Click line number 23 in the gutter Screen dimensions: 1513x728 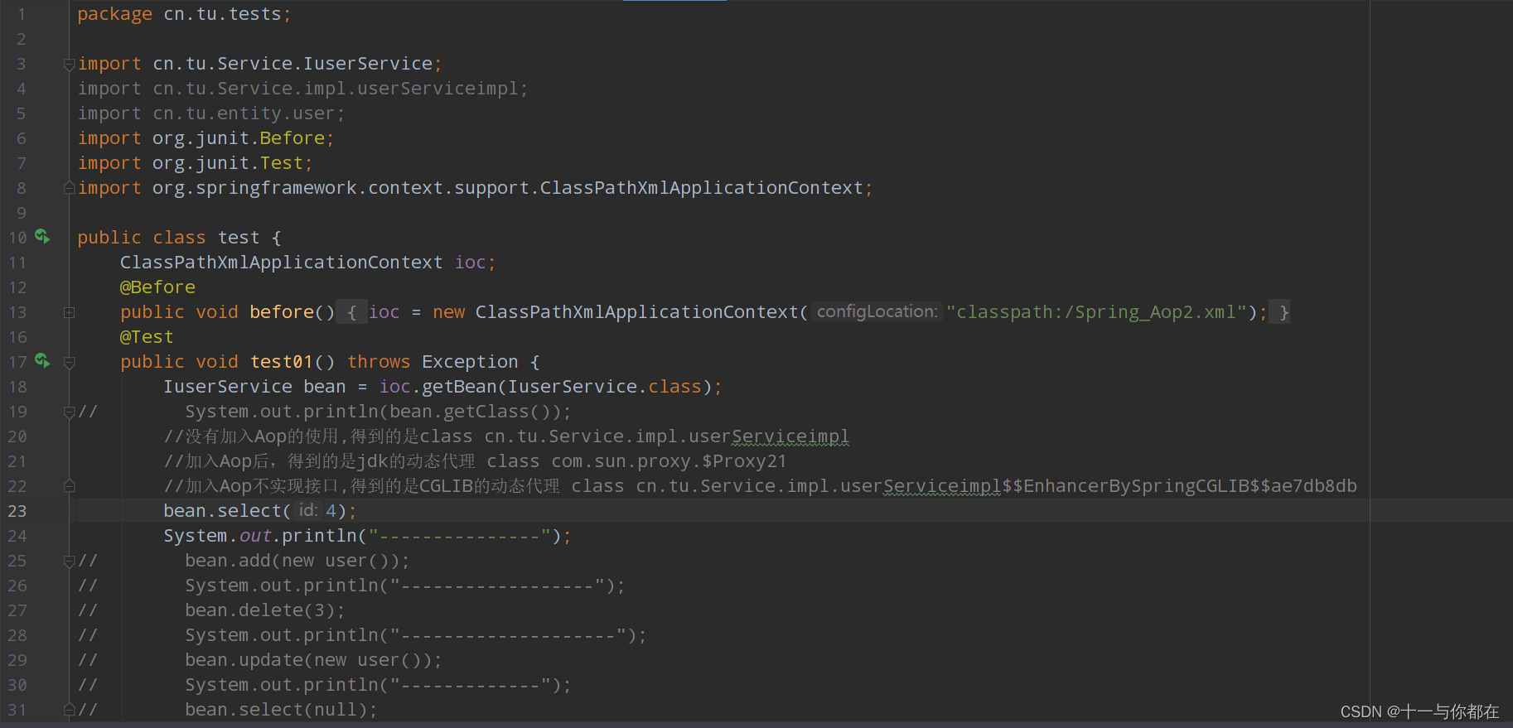(17, 511)
